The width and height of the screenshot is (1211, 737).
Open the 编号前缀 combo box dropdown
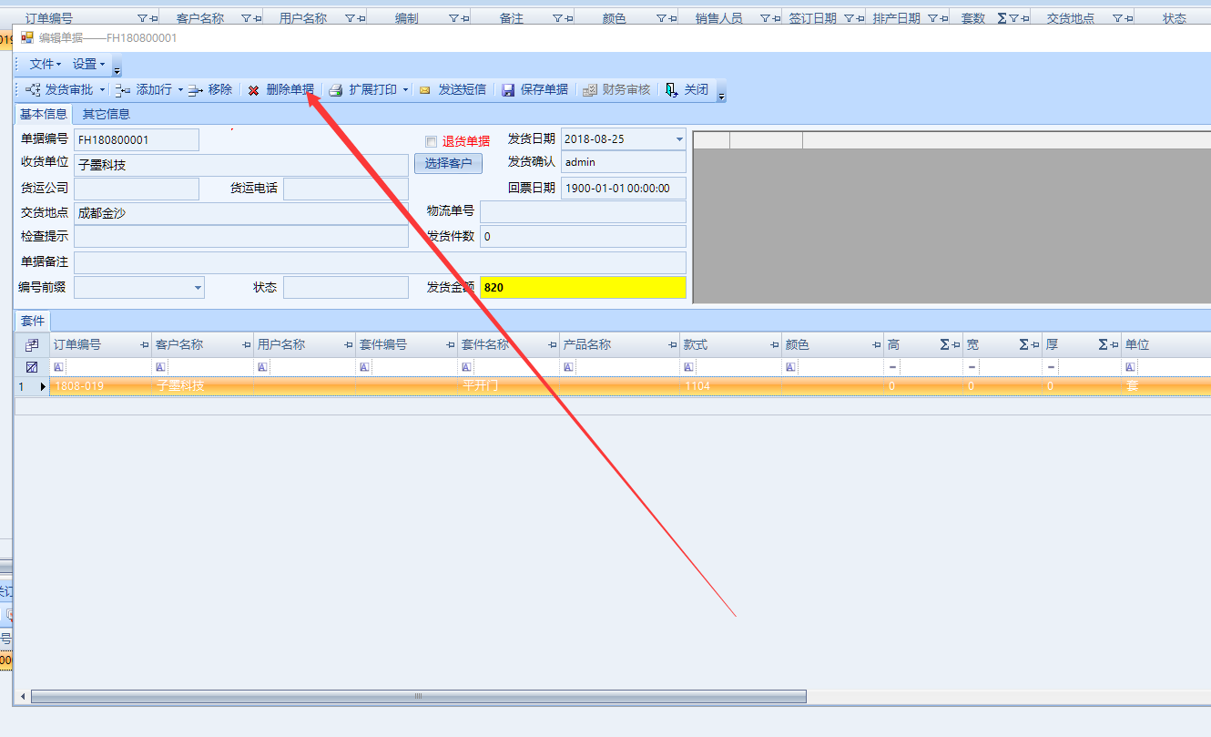(x=198, y=288)
